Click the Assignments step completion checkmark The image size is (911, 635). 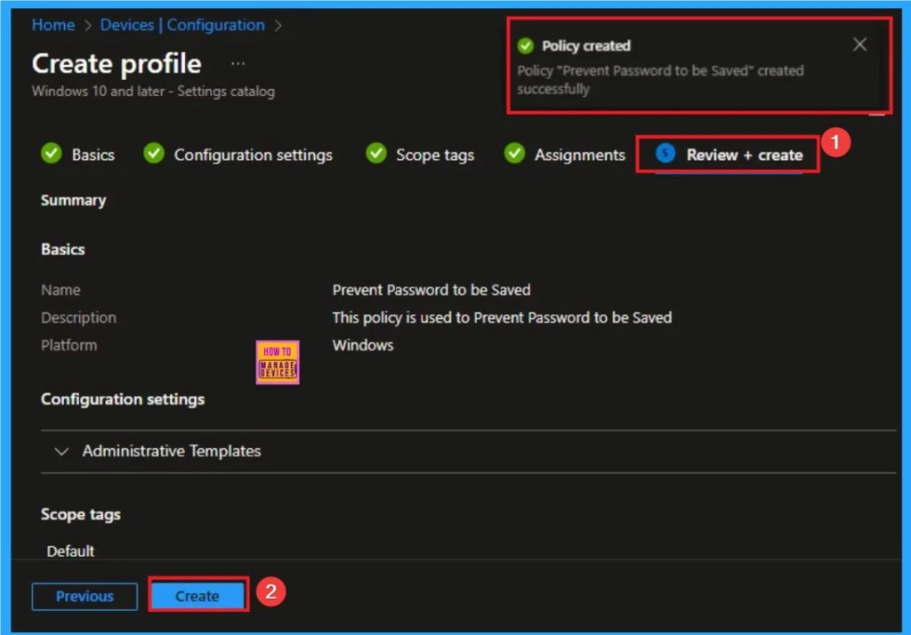pyautogui.click(x=514, y=154)
